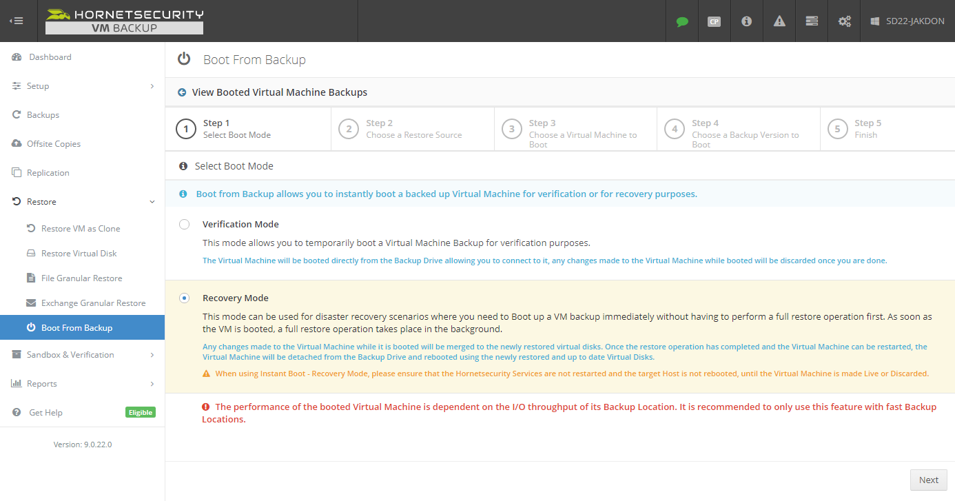
Task: Open the green chat bubble icon
Action: click(681, 21)
